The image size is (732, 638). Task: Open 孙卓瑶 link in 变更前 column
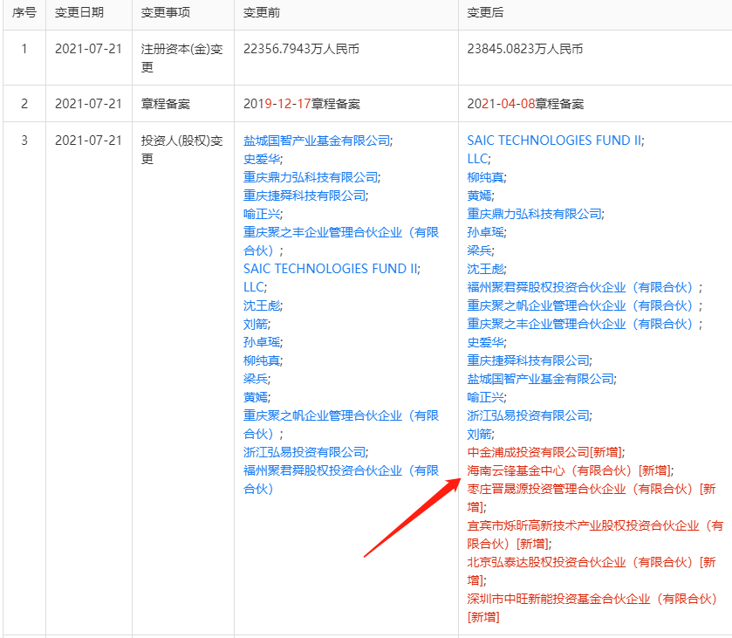pyautogui.click(x=262, y=342)
